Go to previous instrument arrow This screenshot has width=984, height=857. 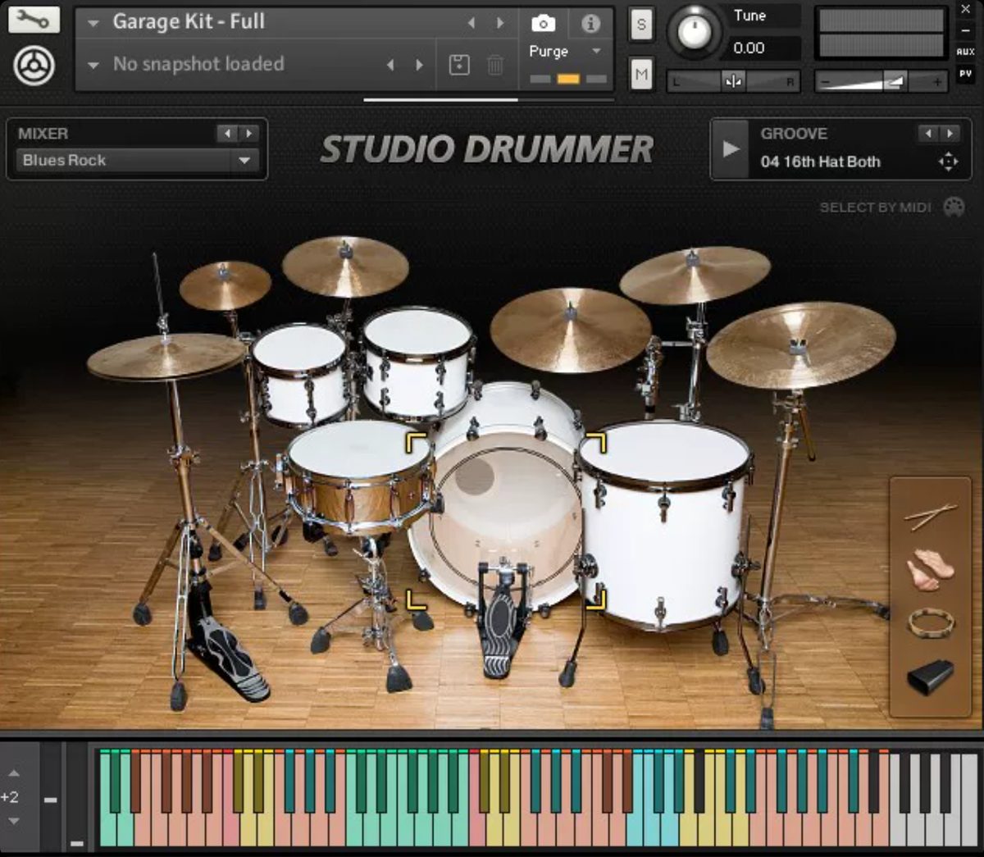point(471,23)
